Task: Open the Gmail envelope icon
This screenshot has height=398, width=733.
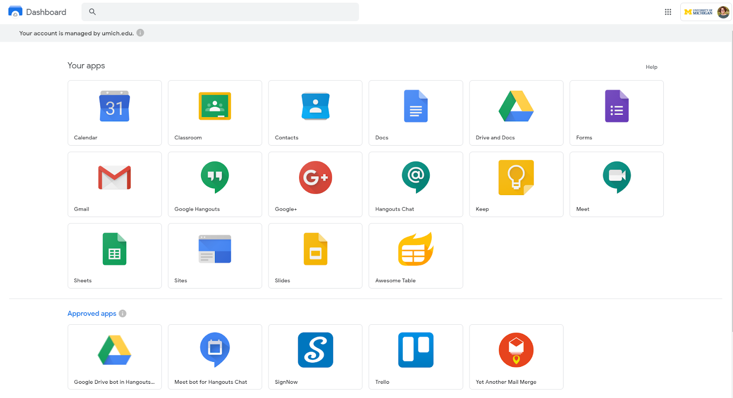Action: coord(115,178)
